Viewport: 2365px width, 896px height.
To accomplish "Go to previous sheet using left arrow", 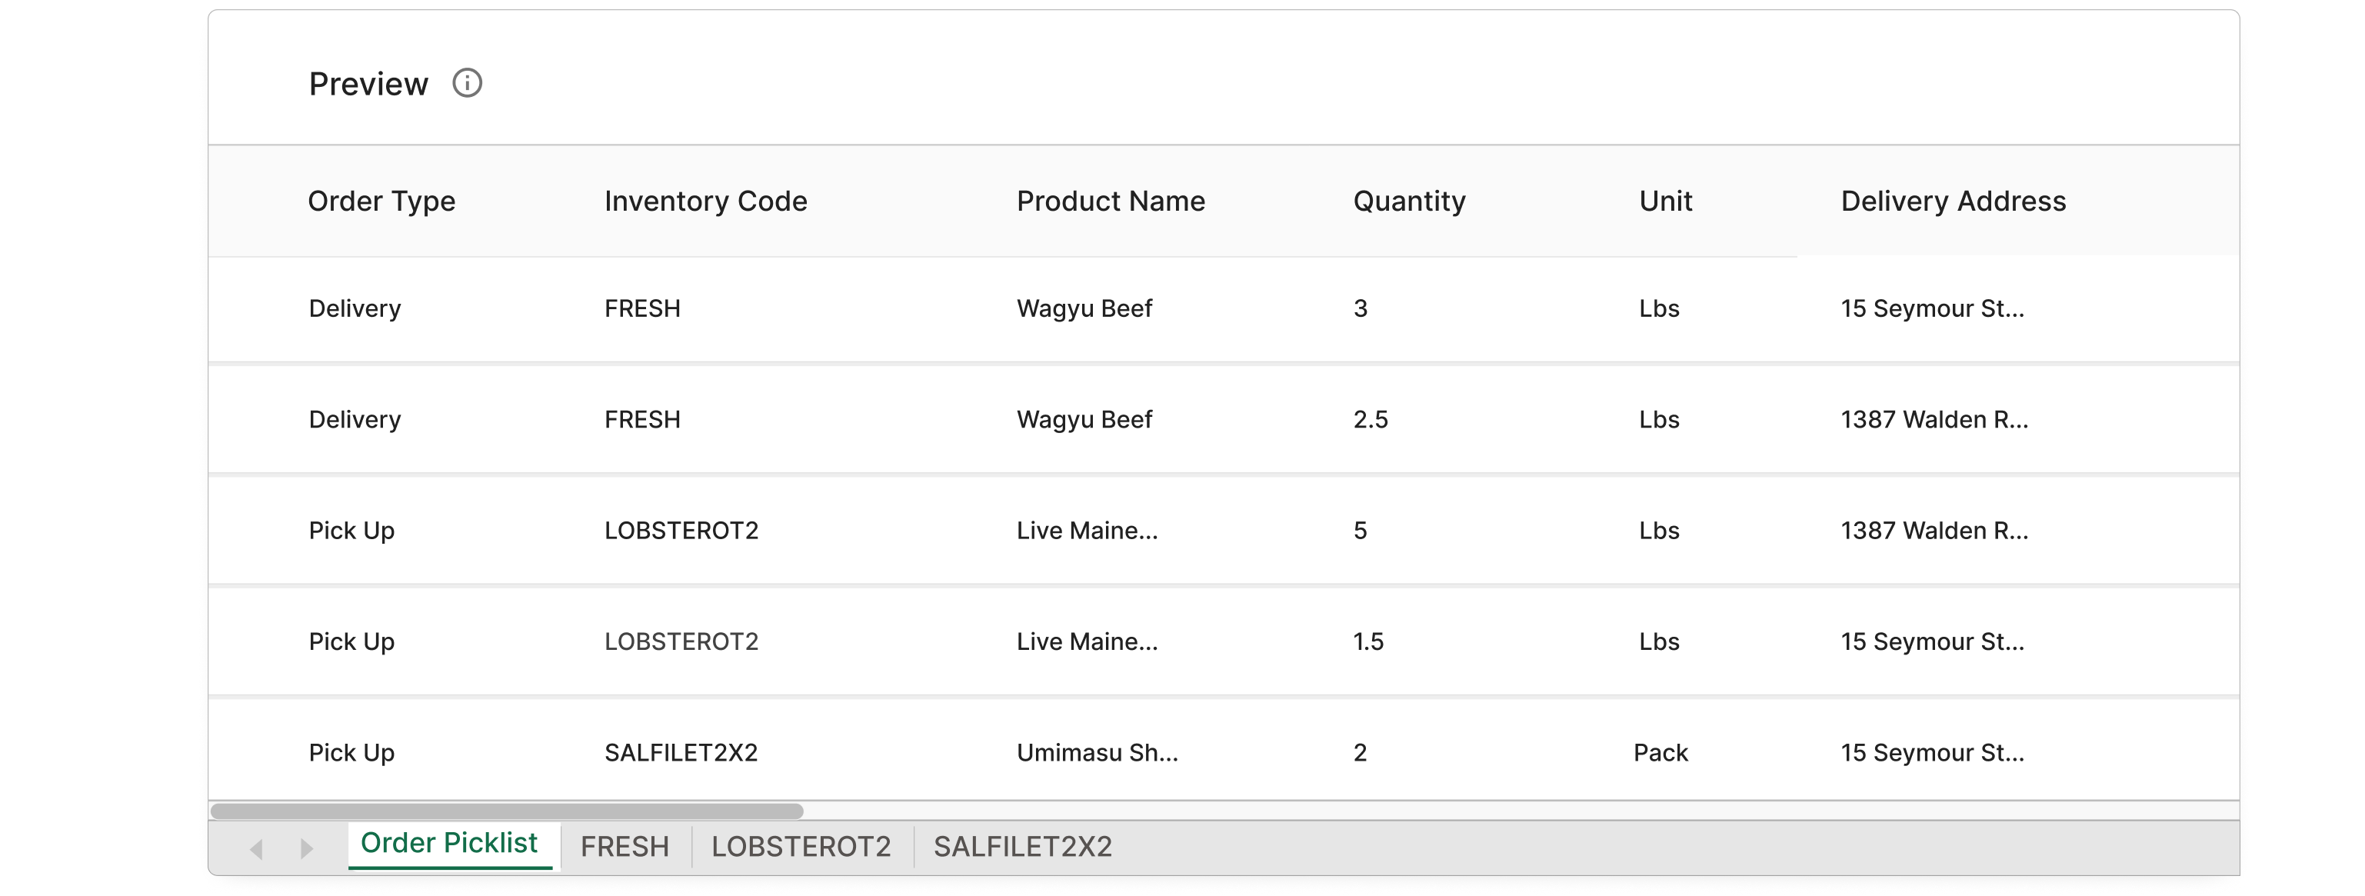I will point(257,848).
